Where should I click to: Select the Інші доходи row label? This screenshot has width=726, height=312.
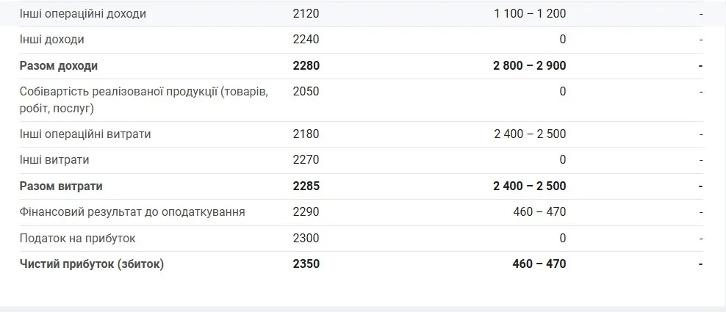[52, 40]
